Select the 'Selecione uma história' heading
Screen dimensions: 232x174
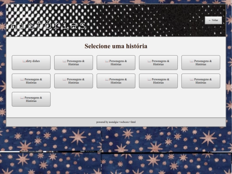click(x=116, y=46)
